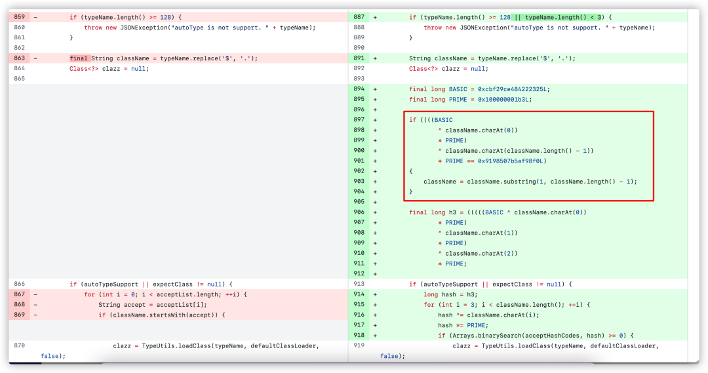Screen dimensions: 708x373
Task: Click 'className.substring(1, className.length() - 1)' code
Action: click(x=551, y=182)
